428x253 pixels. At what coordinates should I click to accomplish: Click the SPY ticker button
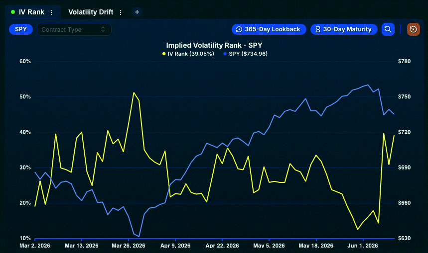21,29
